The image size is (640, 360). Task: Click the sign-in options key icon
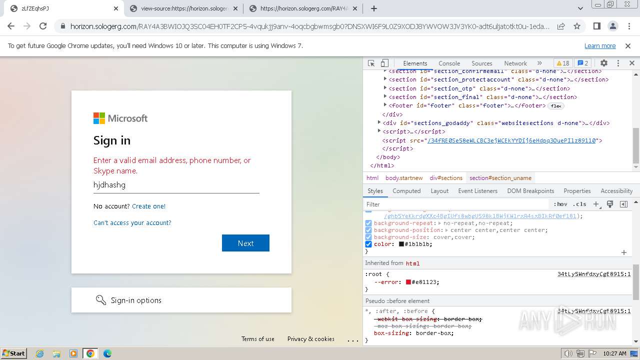101,300
